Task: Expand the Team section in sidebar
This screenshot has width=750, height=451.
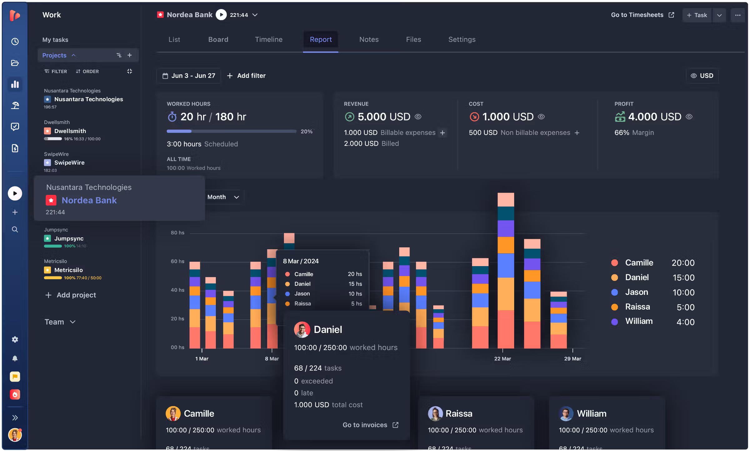Action: 60,322
